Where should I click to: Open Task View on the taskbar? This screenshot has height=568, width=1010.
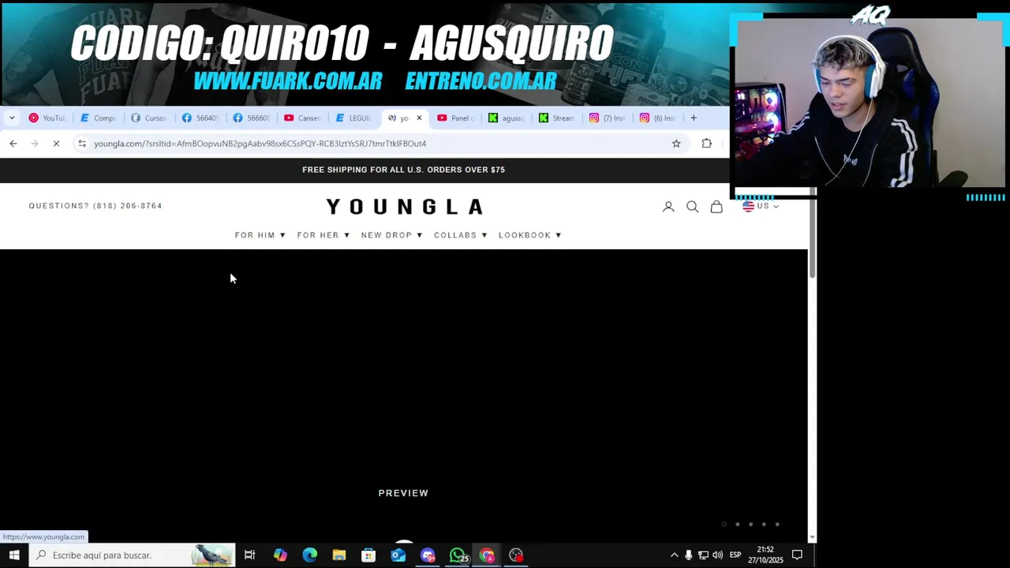coord(249,555)
